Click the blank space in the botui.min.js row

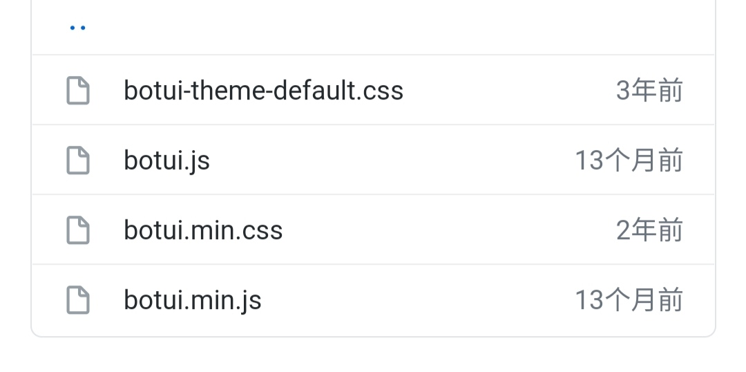(x=414, y=300)
